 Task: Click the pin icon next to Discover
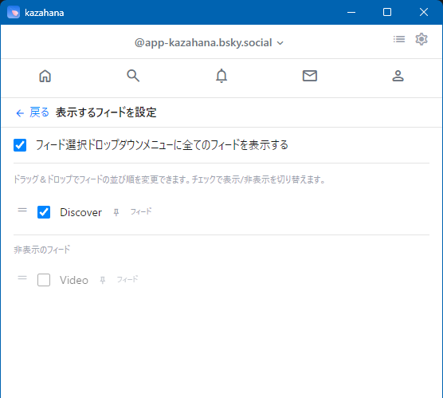click(x=116, y=212)
